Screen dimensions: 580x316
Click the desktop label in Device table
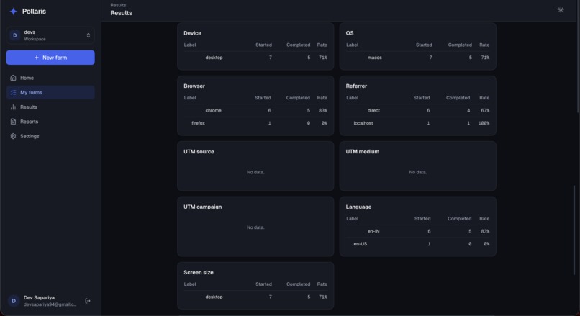click(x=214, y=58)
